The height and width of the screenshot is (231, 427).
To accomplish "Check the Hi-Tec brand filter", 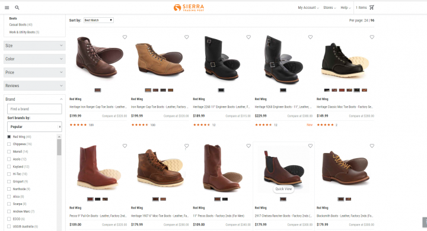I will 9,174.
